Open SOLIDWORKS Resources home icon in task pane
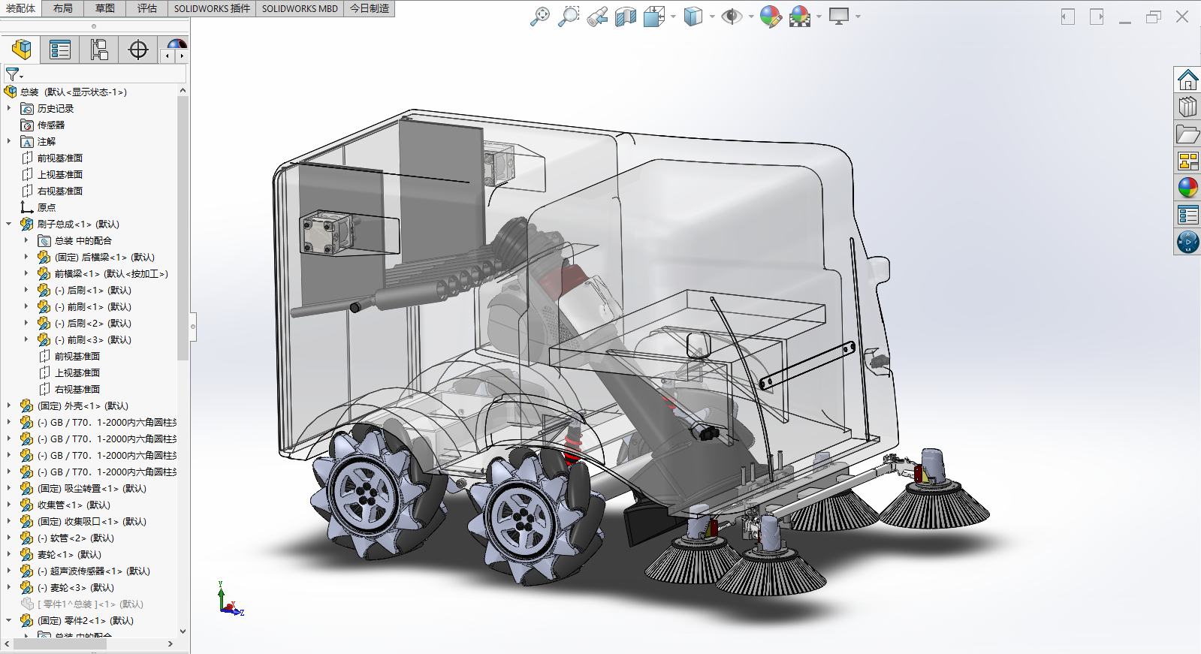Screen dimensions: 1201x654 pos(1187,80)
